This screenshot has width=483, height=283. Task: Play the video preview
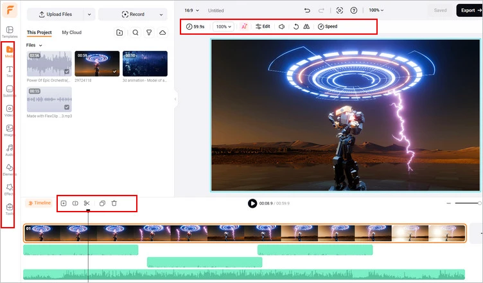pyautogui.click(x=252, y=203)
